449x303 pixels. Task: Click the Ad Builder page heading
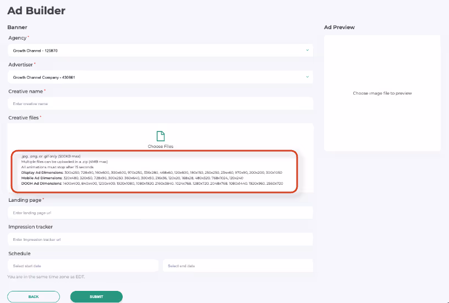point(36,10)
